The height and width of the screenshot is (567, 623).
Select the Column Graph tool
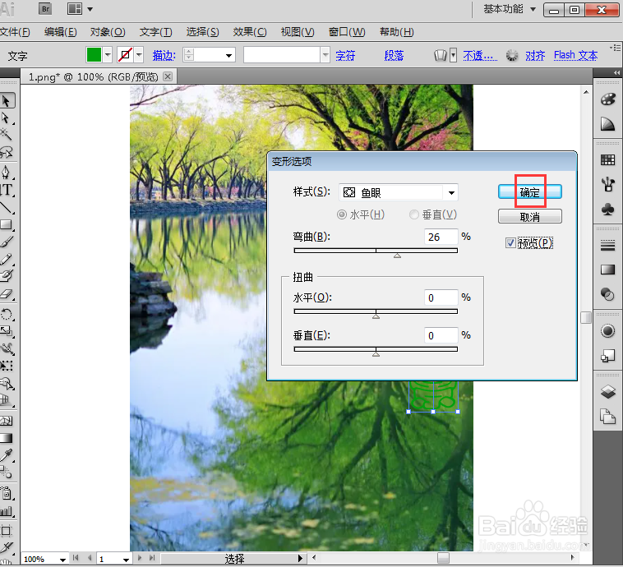pos(6,511)
